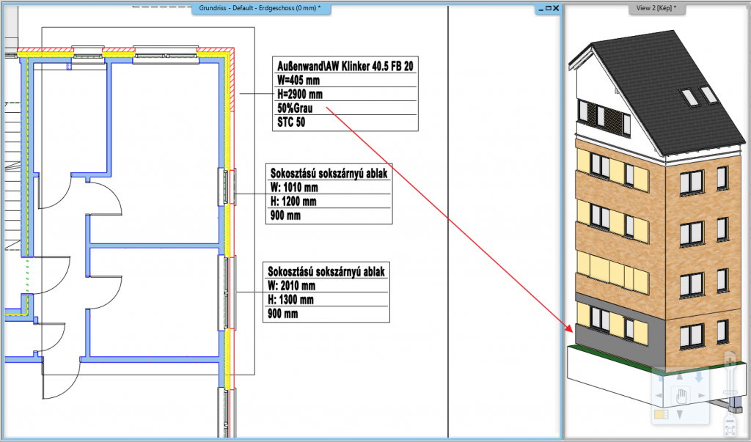Select the Außenwand\AW Klinker 40.5 FB 20 tag text
This screenshot has width=751, height=442.
(x=345, y=66)
